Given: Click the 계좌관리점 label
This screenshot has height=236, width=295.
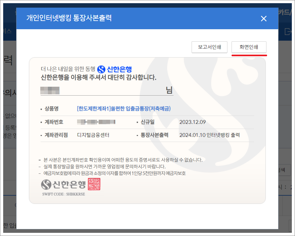Looking at the screenshot, I should click(x=56, y=135).
